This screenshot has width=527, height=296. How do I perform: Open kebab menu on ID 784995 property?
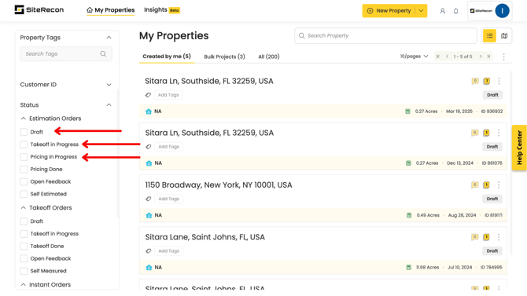499,237
